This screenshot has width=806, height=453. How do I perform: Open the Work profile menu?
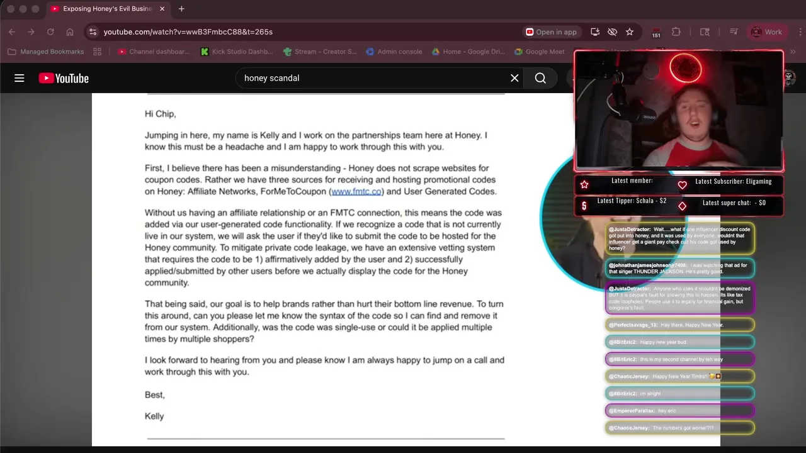[766, 31]
